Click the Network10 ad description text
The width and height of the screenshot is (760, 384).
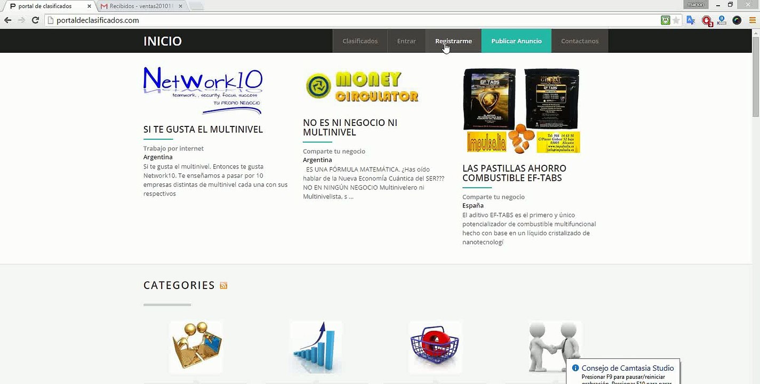click(215, 180)
